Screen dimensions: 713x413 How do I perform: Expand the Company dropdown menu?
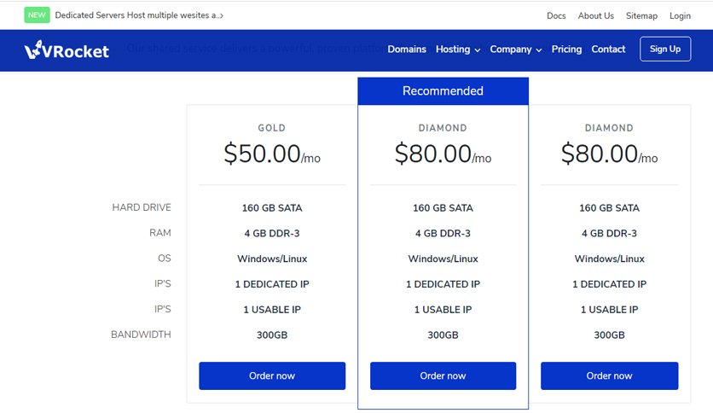tap(516, 49)
